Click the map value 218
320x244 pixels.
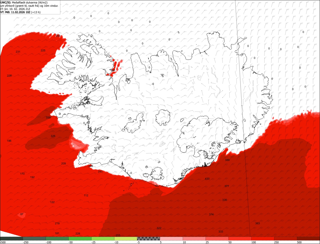57,224
